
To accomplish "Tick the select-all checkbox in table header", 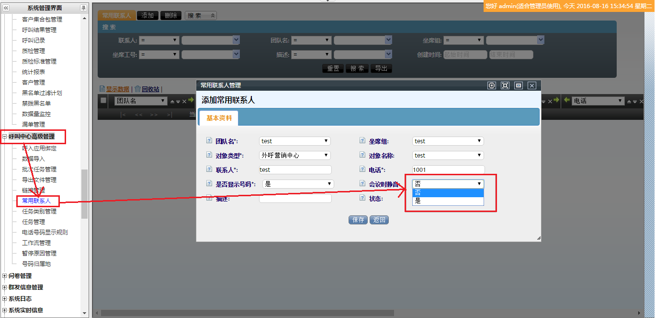I will coord(103,100).
